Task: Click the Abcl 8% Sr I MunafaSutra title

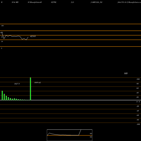Action: click(129, 2)
